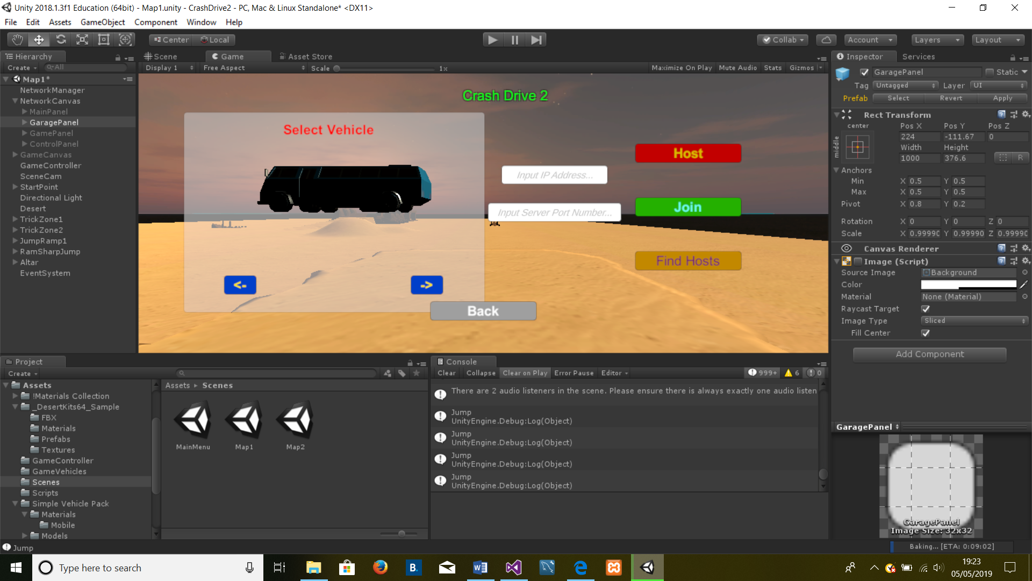This screenshot has width=1032, height=581.
Task: Select the Hand tool in toolbar
Action: pos(18,40)
